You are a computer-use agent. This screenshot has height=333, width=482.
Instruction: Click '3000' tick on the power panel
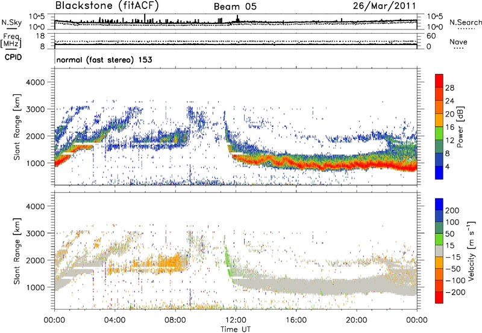(x=36, y=109)
